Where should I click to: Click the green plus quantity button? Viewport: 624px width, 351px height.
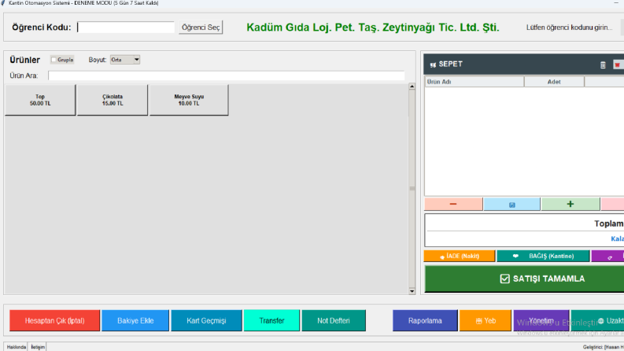coord(570,204)
